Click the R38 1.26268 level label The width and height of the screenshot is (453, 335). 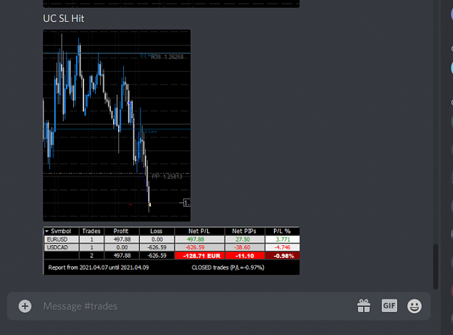click(x=167, y=56)
